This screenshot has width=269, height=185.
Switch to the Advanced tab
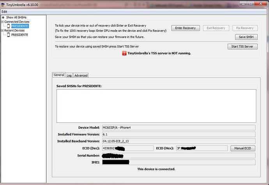[x=81, y=75]
